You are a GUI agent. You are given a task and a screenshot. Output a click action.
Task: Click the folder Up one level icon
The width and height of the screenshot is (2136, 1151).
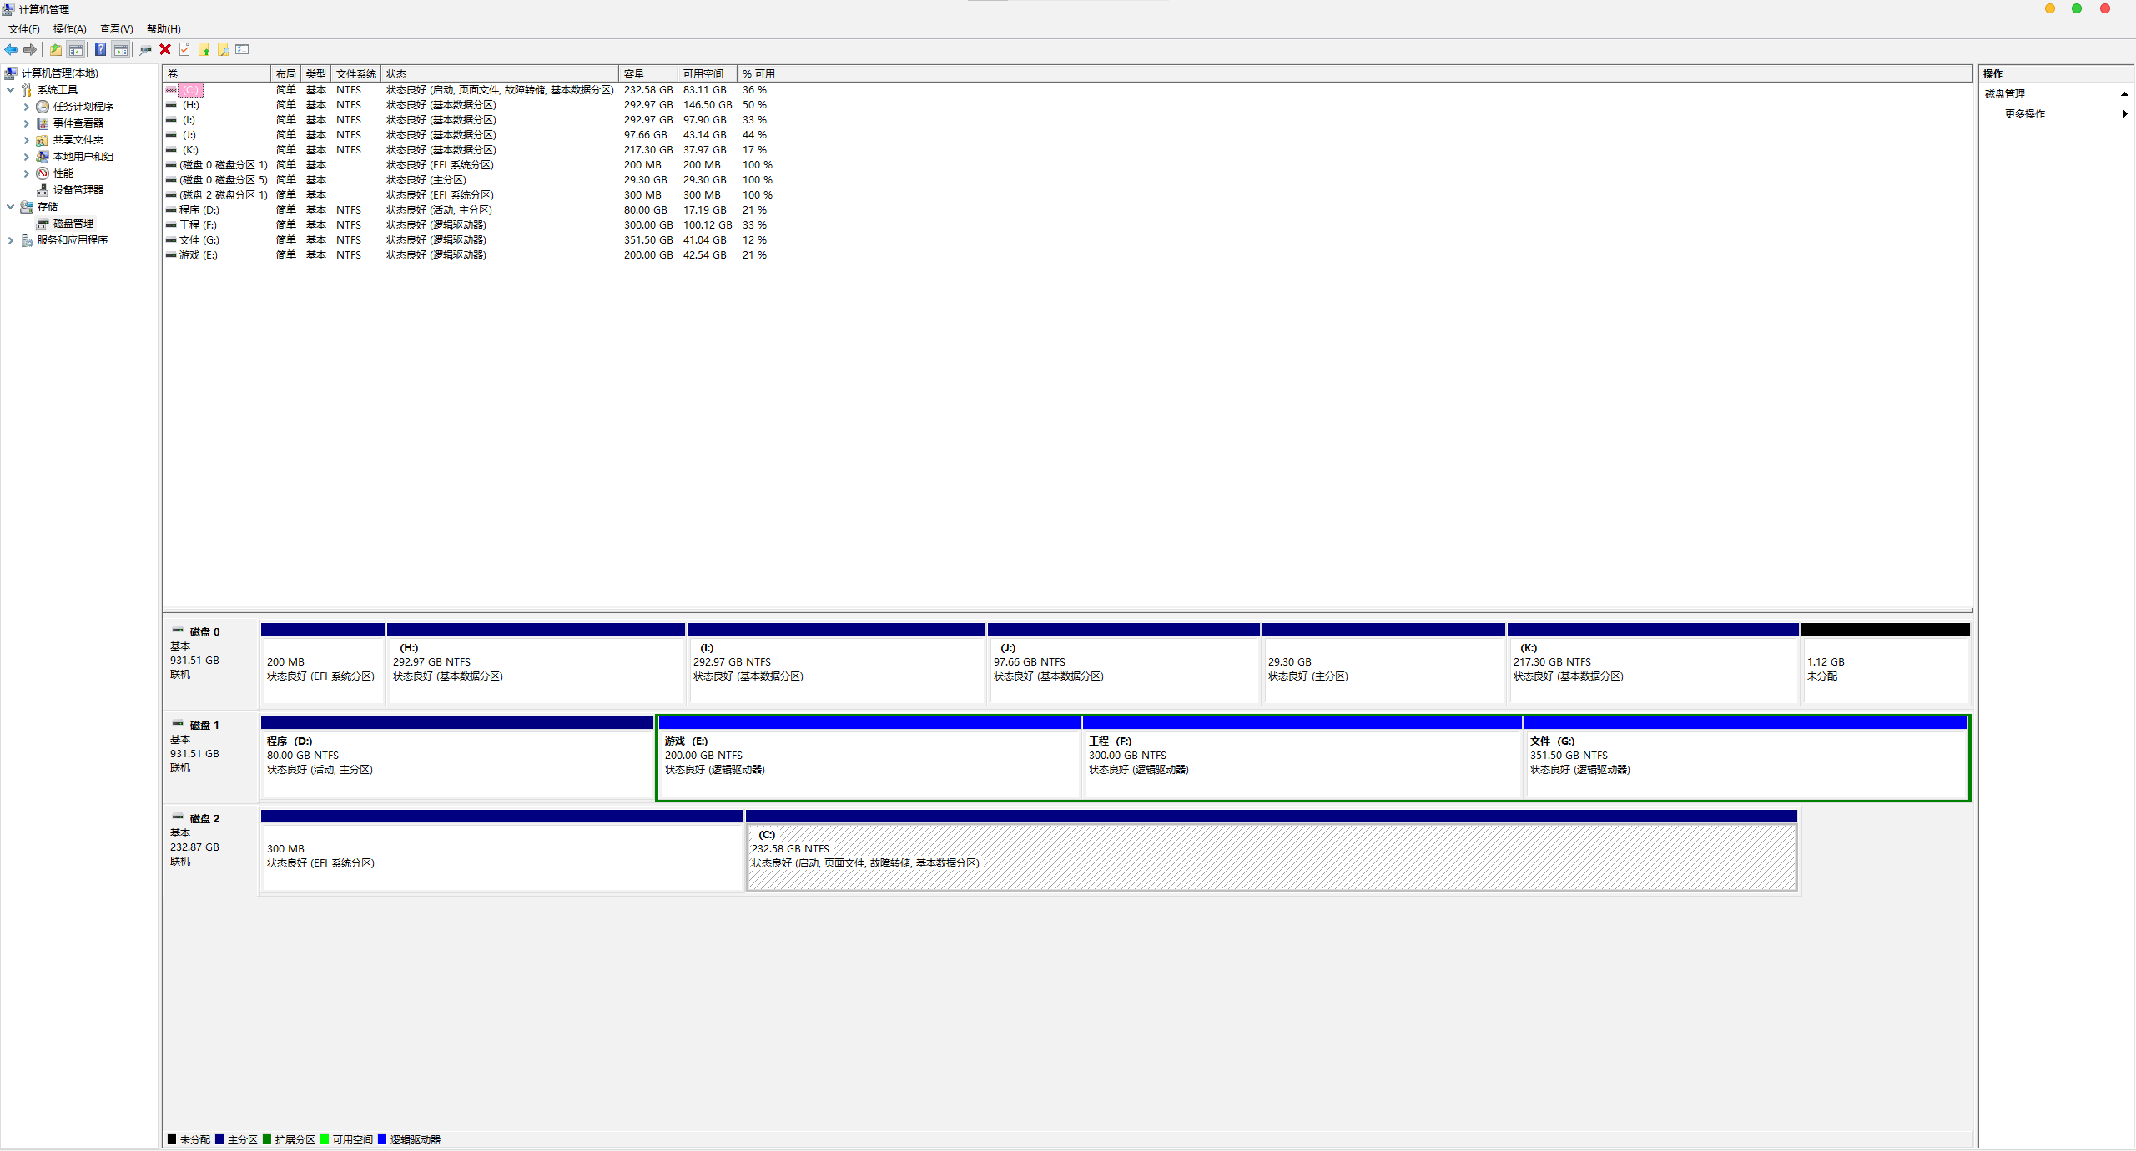(55, 50)
